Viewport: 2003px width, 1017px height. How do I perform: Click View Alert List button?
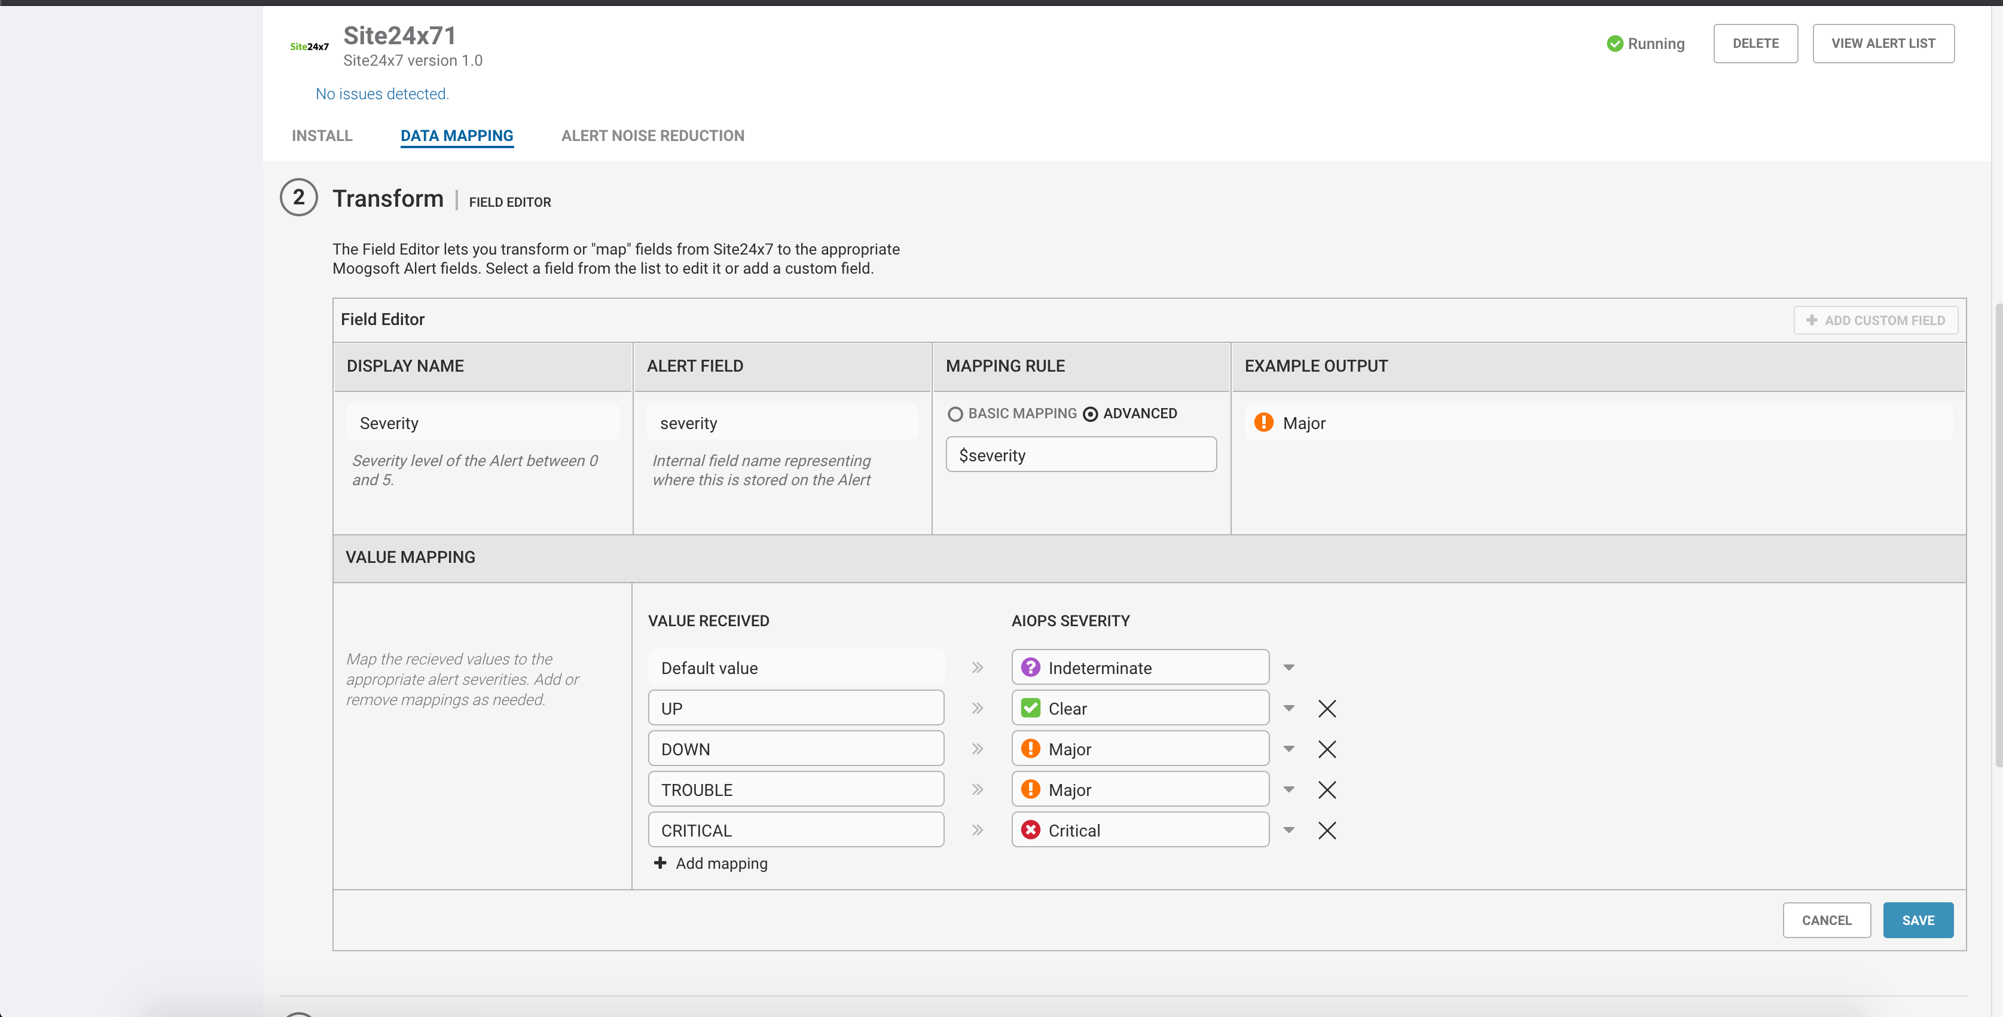(x=1882, y=44)
